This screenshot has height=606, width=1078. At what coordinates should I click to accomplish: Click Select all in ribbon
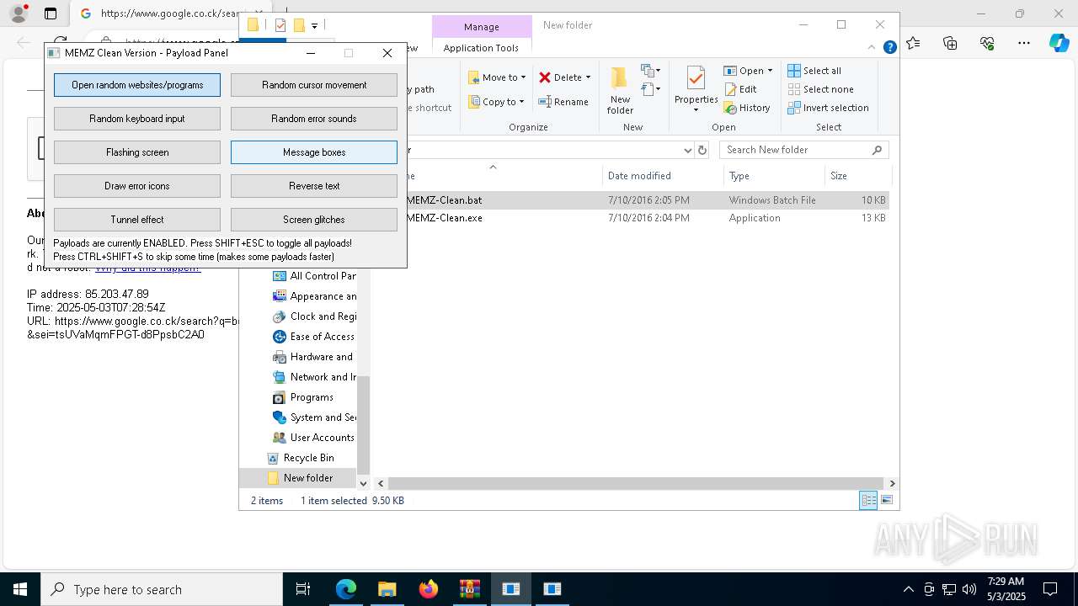[814, 71]
